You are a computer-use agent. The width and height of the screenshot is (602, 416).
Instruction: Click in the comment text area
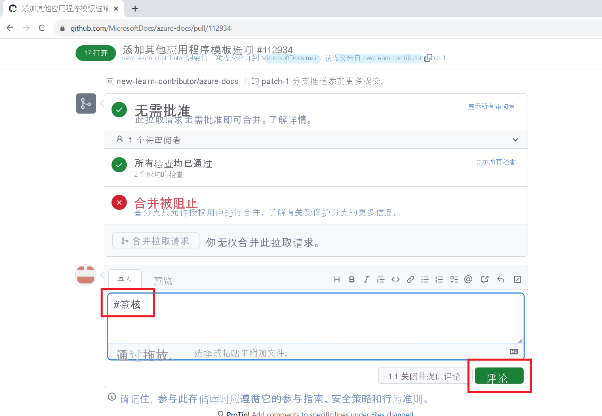coord(316,318)
